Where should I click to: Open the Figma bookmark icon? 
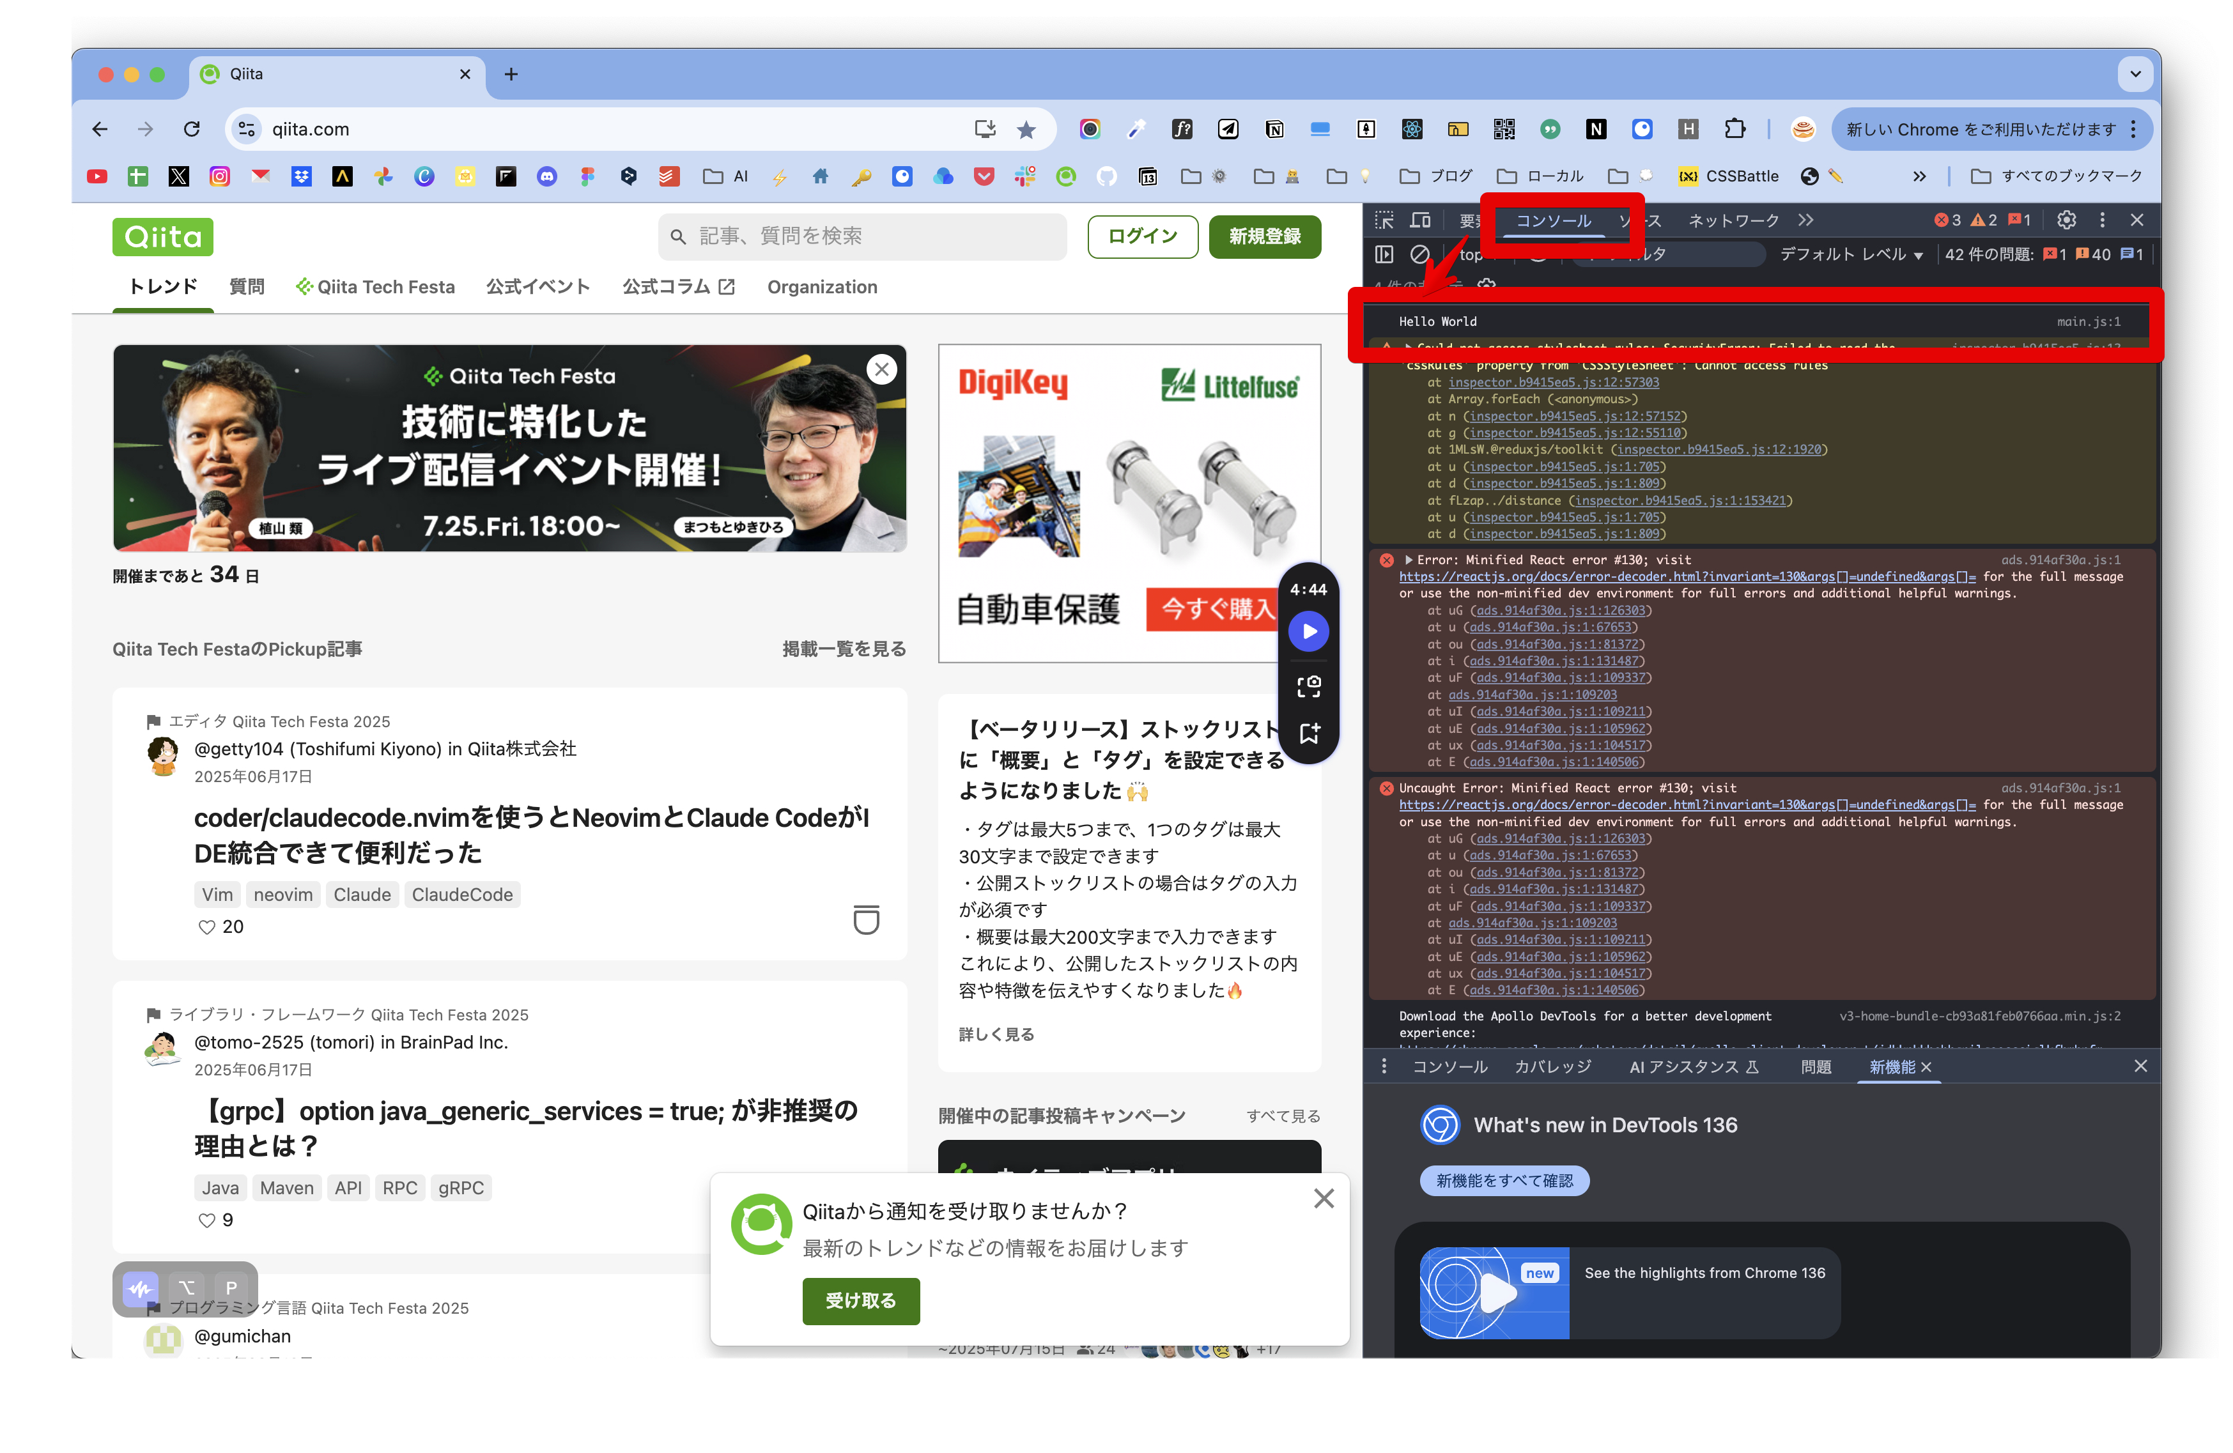(x=587, y=176)
